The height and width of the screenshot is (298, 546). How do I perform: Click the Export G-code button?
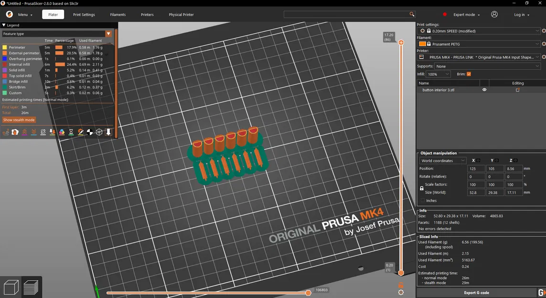(x=476, y=292)
